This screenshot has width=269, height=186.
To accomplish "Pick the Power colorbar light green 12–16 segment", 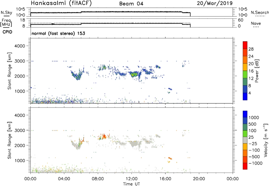I will tap(245, 74).
